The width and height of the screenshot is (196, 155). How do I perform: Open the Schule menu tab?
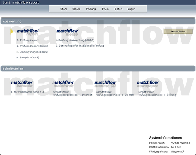76,9
